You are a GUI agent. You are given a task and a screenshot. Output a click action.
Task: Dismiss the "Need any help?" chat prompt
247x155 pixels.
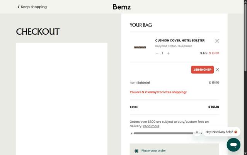(197, 132)
